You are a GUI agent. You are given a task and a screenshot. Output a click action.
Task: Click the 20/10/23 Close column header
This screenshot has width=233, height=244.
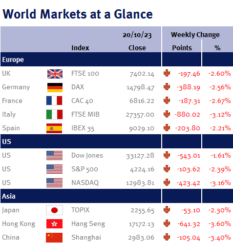tap(137, 41)
